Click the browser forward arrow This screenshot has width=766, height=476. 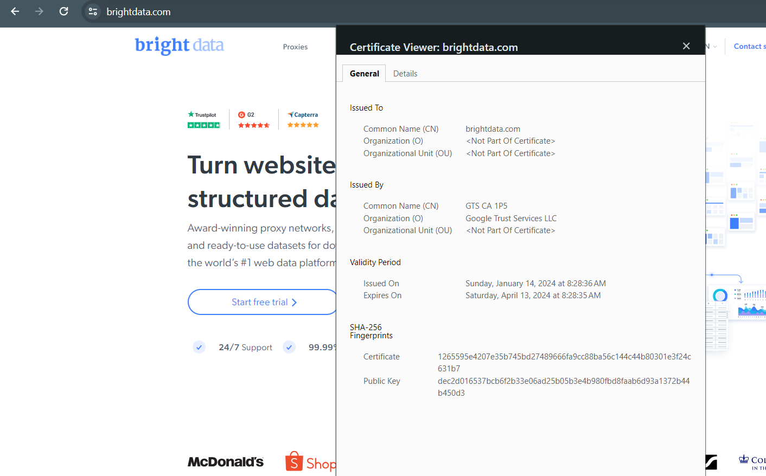(x=39, y=11)
